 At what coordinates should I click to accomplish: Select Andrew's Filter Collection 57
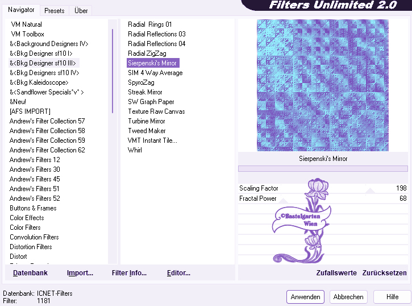47,121
